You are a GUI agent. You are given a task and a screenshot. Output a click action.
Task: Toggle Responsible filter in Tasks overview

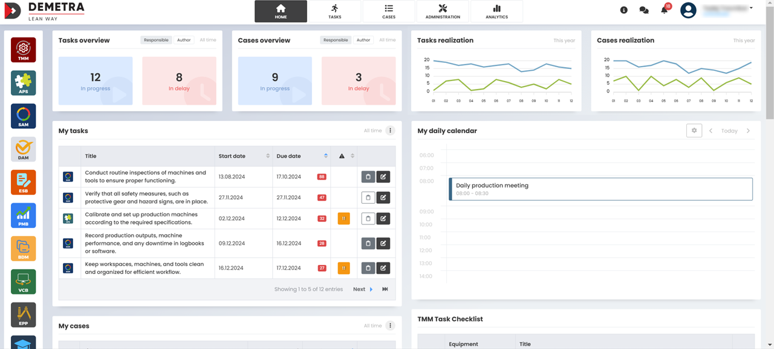[156, 40]
